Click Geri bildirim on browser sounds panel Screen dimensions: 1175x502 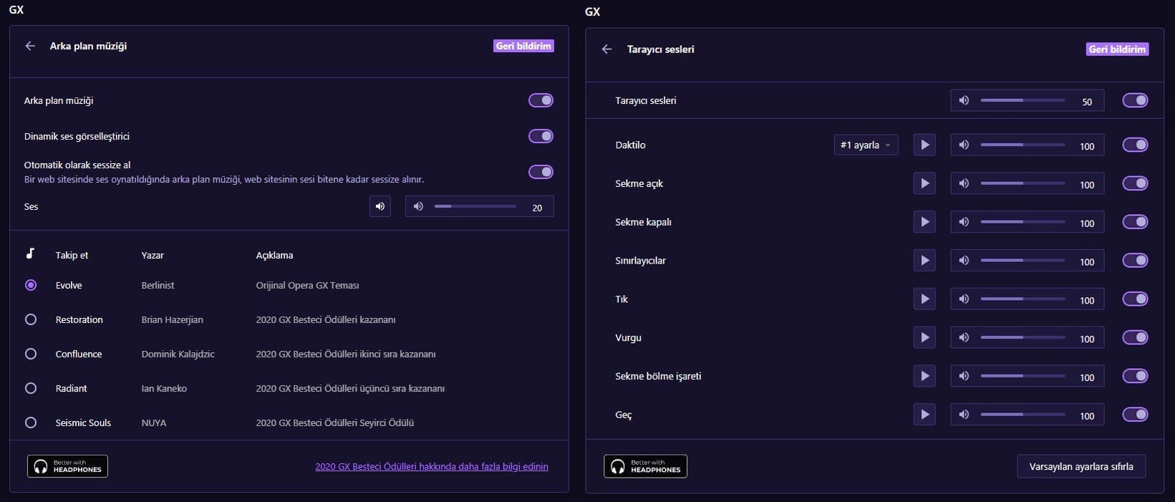pyautogui.click(x=1117, y=49)
